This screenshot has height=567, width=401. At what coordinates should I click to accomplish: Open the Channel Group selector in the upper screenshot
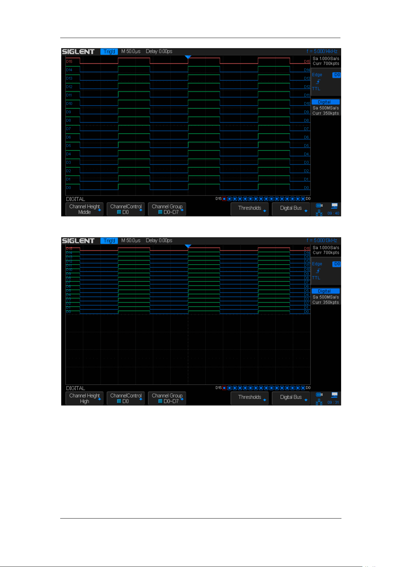167,209
